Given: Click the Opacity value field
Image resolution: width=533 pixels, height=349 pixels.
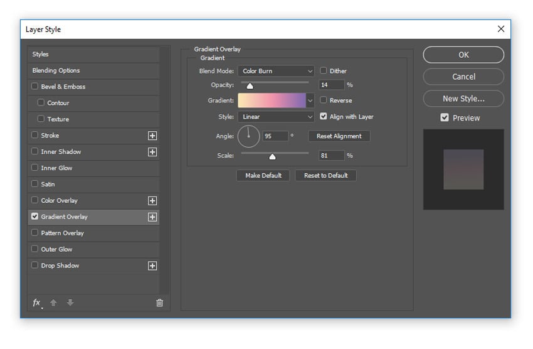Looking at the screenshot, I should coord(332,85).
